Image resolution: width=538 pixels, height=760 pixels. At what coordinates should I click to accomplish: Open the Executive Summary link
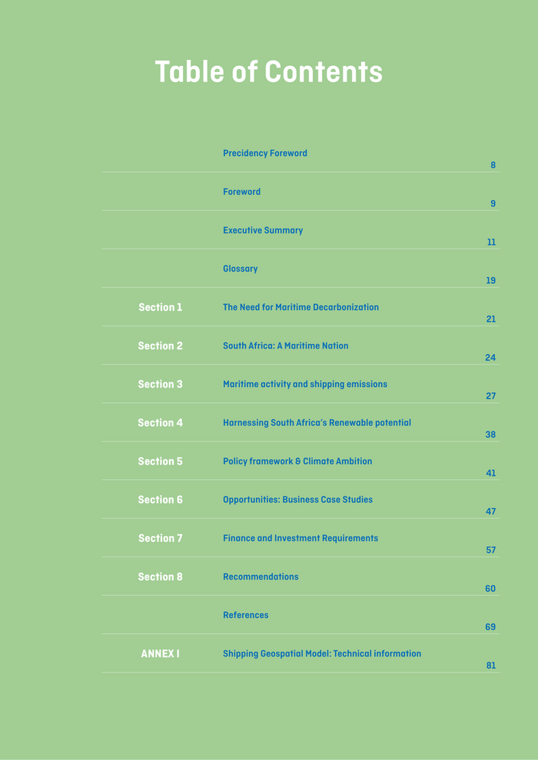coord(263,230)
